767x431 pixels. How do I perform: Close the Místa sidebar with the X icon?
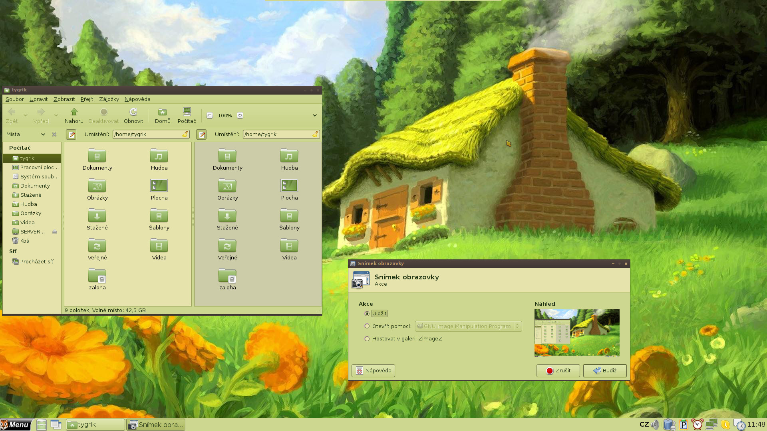tap(54, 134)
